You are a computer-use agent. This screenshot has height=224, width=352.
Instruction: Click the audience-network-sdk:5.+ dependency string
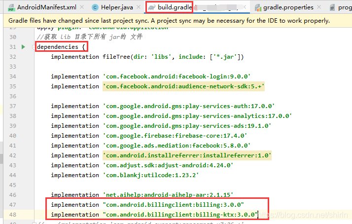[x=183, y=86]
